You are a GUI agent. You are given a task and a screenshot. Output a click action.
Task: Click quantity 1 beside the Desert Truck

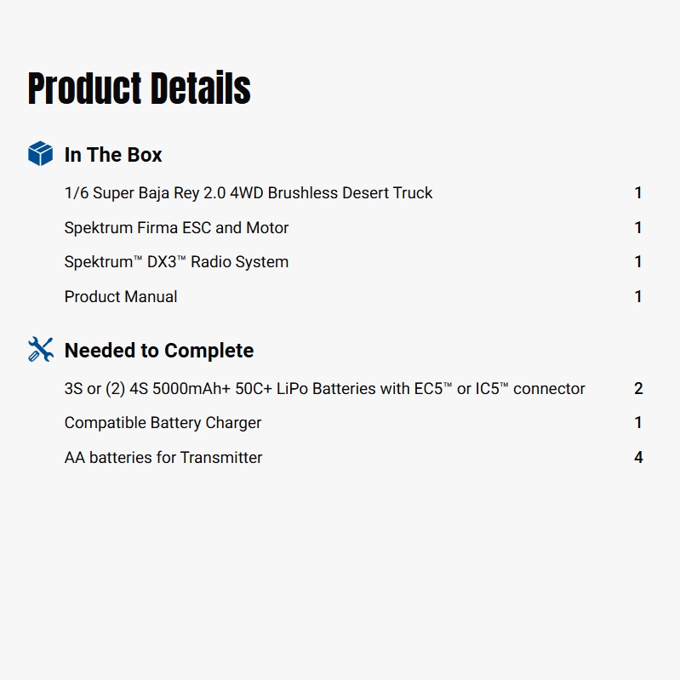click(x=638, y=193)
